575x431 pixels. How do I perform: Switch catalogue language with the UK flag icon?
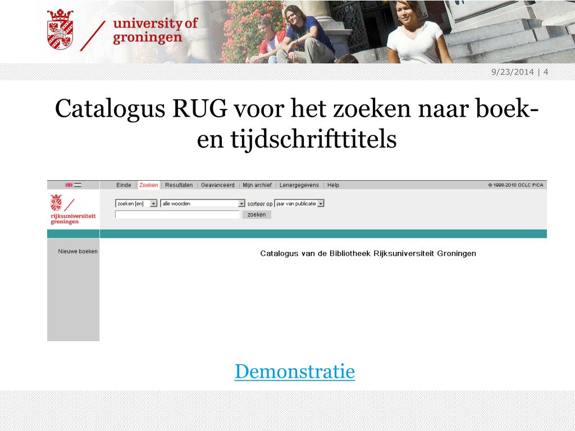[69, 185]
